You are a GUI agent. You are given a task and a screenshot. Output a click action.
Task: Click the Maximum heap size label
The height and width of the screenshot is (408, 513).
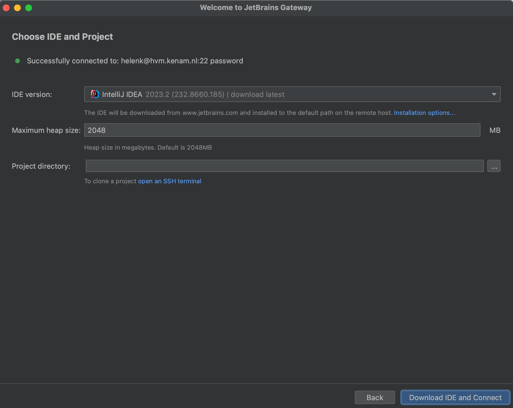tap(46, 130)
